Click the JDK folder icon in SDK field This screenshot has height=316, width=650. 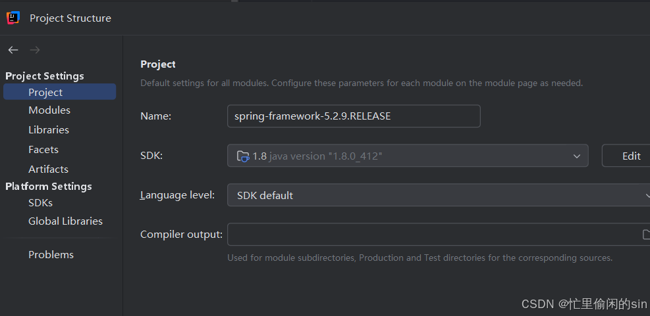coord(243,156)
